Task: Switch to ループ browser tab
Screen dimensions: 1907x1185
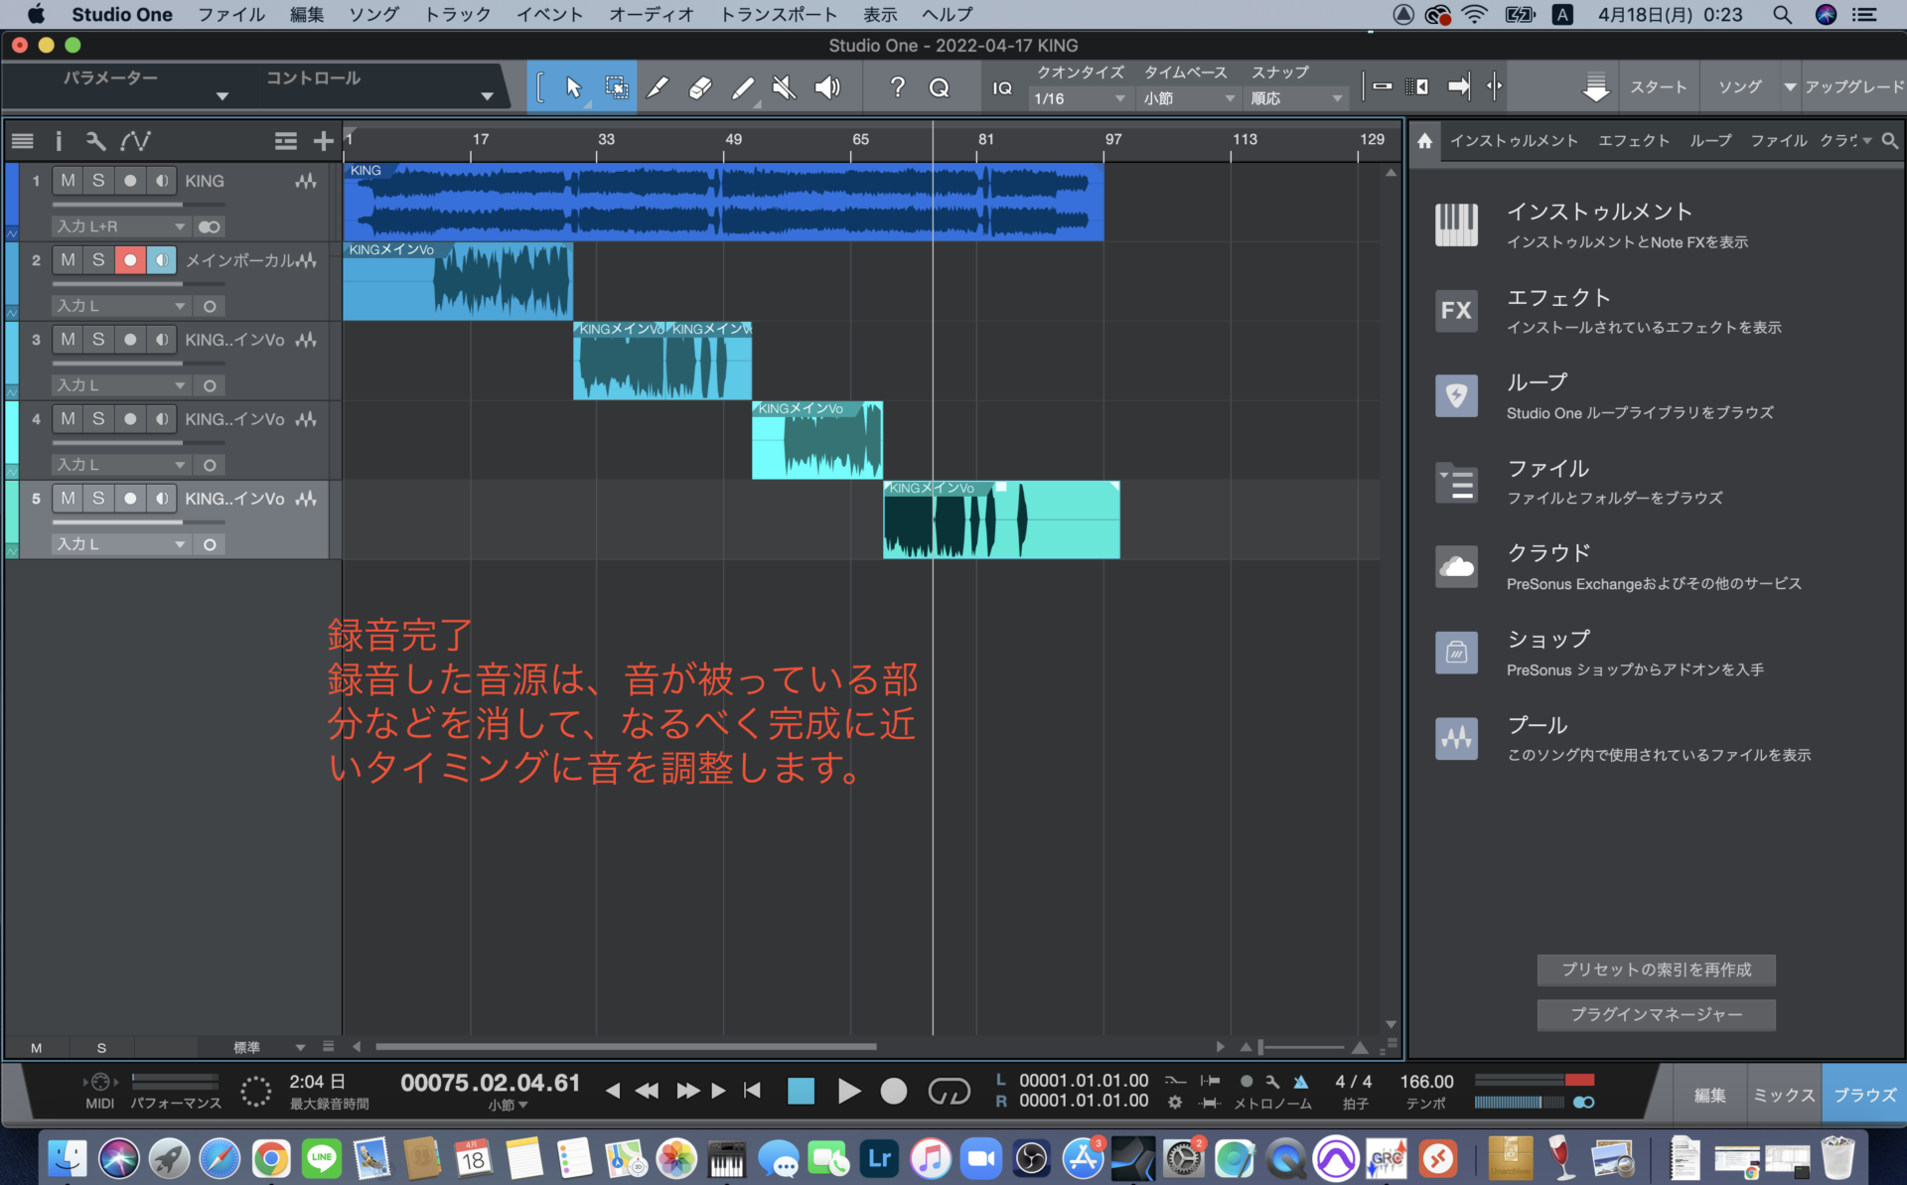Action: coord(1710,141)
